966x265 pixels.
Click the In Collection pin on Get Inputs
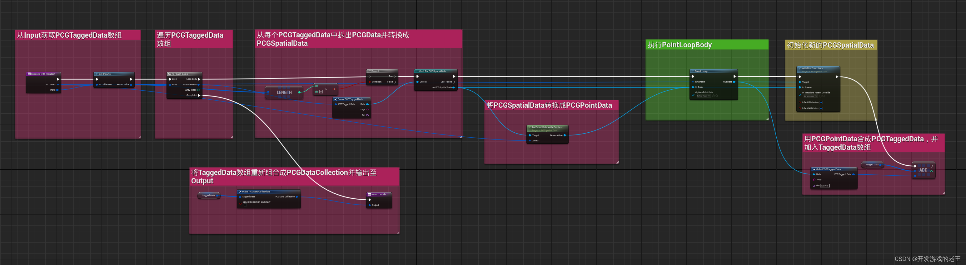[x=97, y=85]
